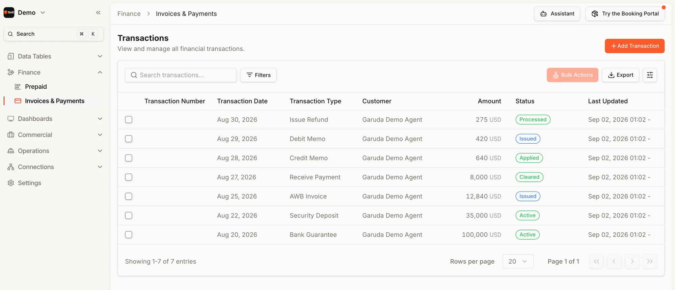Click the Settings gear icon

coord(11,183)
